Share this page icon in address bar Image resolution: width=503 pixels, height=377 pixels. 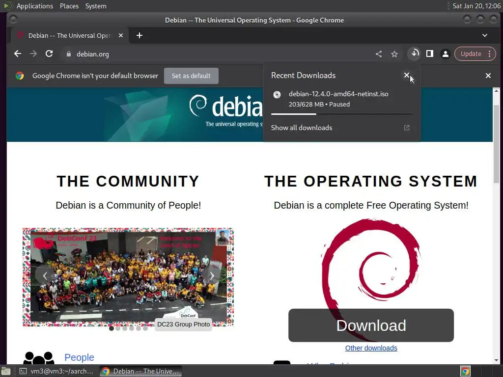pyautogui.click(x=379, y=54)
